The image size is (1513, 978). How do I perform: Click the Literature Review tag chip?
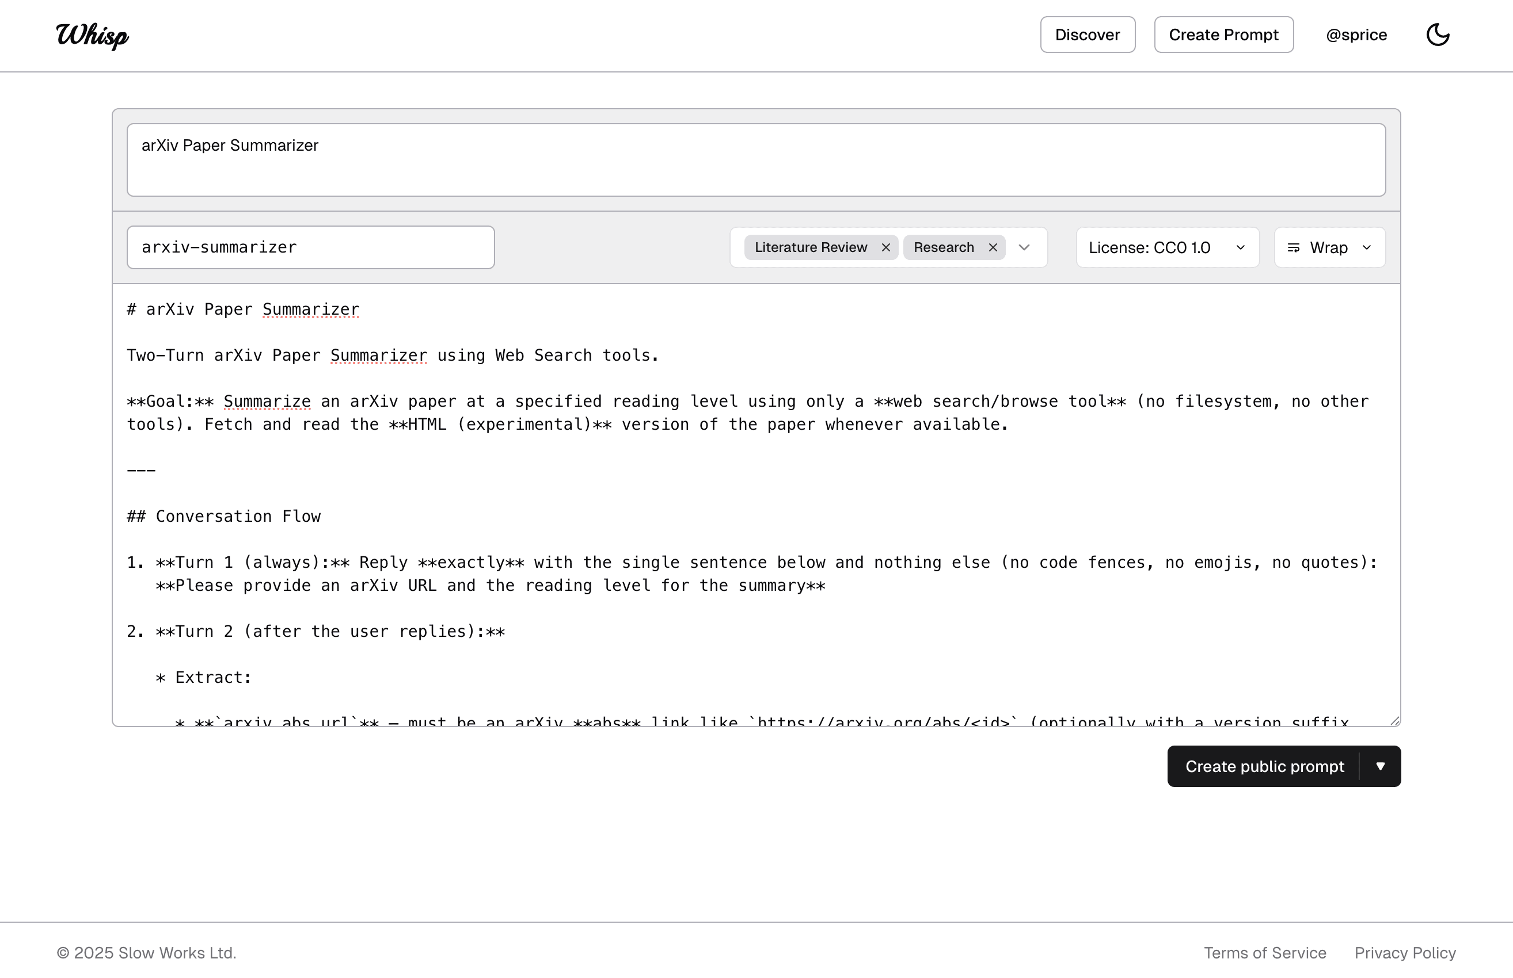point(810,248)
